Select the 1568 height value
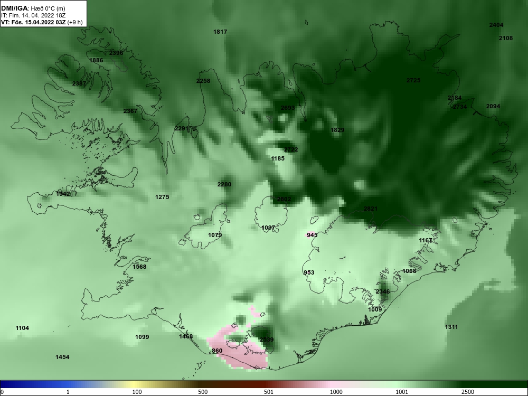Screen dimensions: 528x396 [x=139, y=267]
